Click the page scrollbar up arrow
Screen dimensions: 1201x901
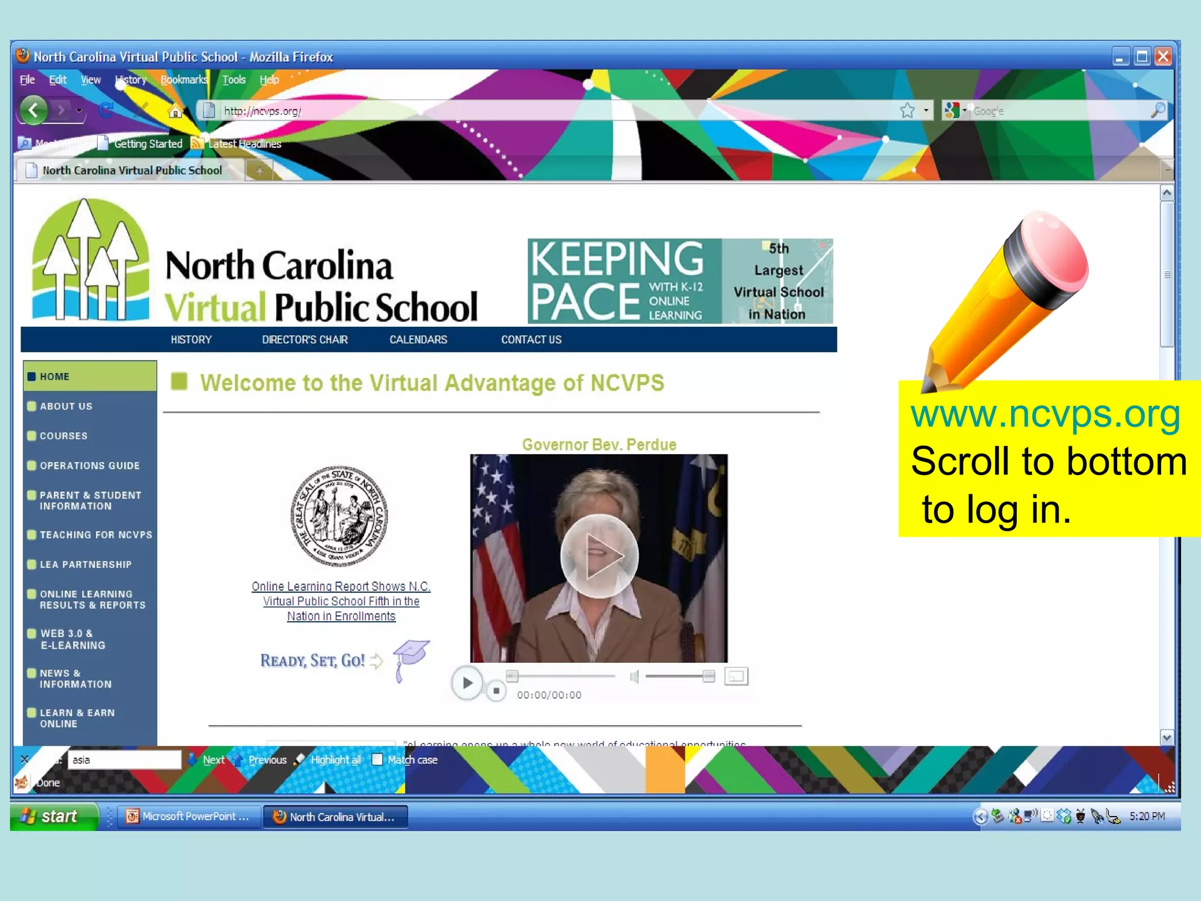click(1166, 192)
